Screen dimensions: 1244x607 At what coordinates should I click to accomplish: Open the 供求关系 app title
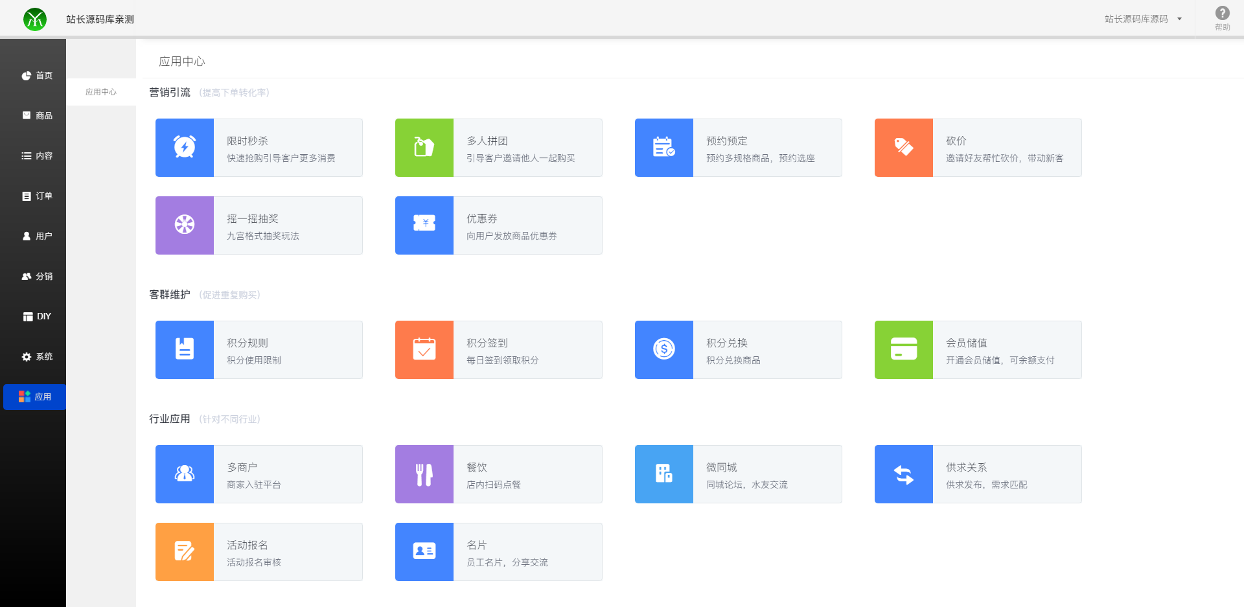pos(967,468)
